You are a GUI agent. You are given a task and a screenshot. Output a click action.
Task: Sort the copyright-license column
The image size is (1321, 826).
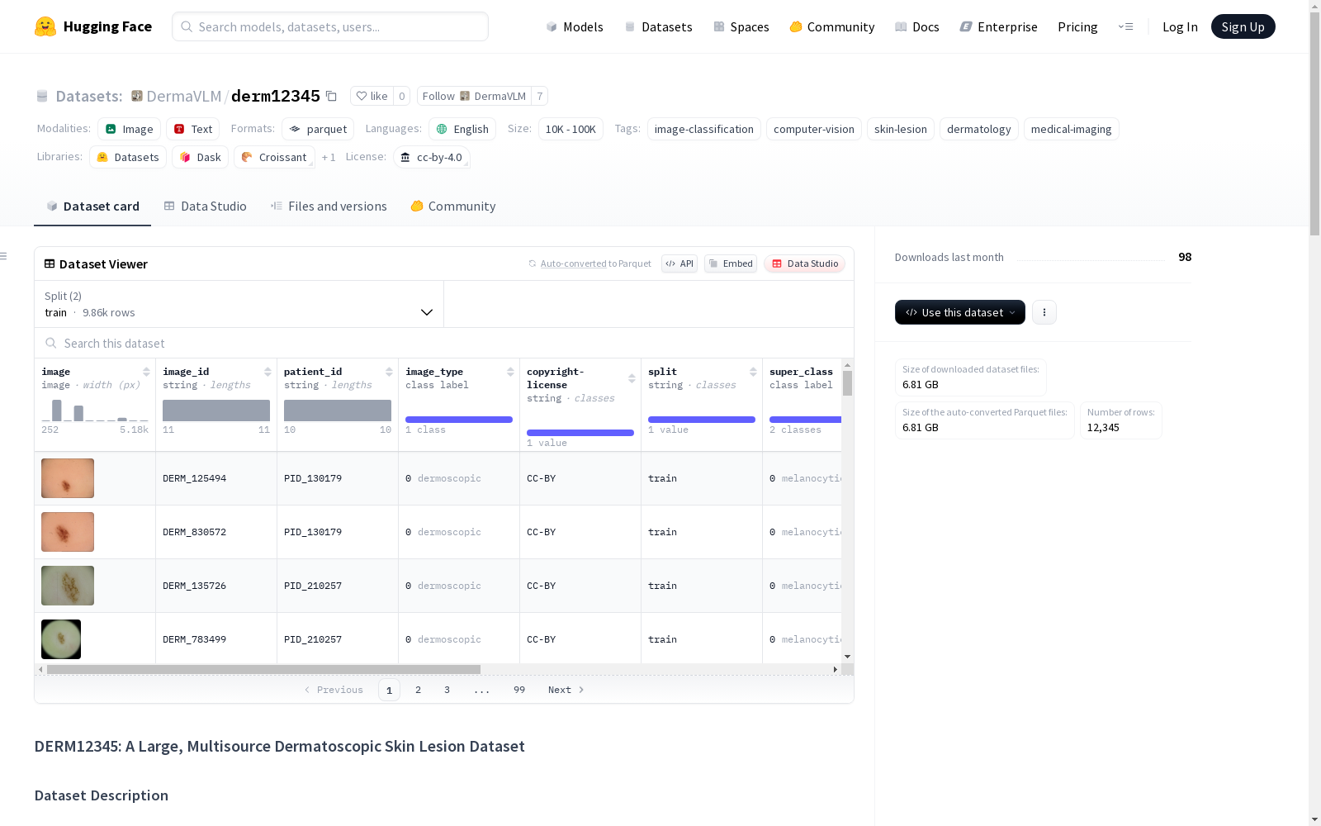632,378
